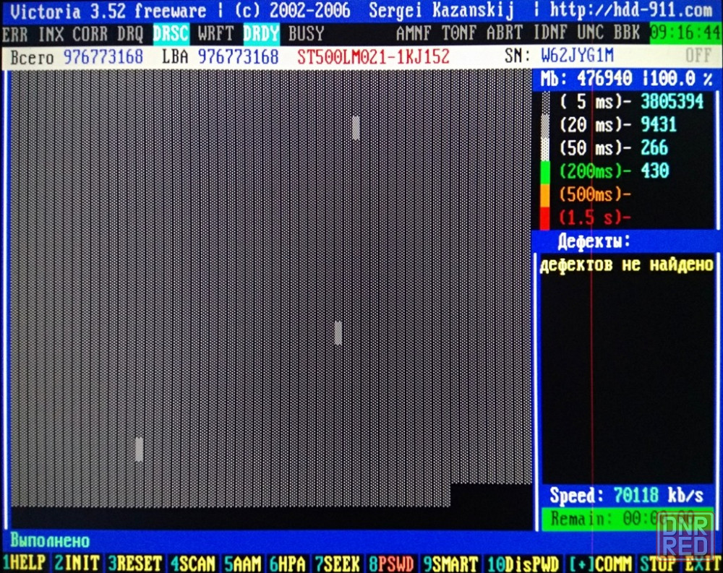The height and width of the screenshot is (573, 723).
Task: Click the BUSY status indicator
Action: pos(306,34)
